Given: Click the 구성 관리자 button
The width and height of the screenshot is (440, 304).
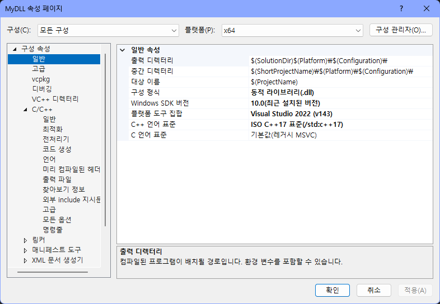Looking at the screenshot, I should coord(401,30).
